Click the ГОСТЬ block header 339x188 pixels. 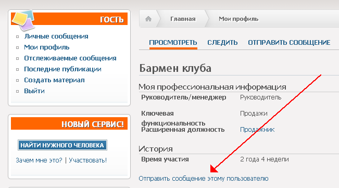pyautogui.click(x=69, y=19)
